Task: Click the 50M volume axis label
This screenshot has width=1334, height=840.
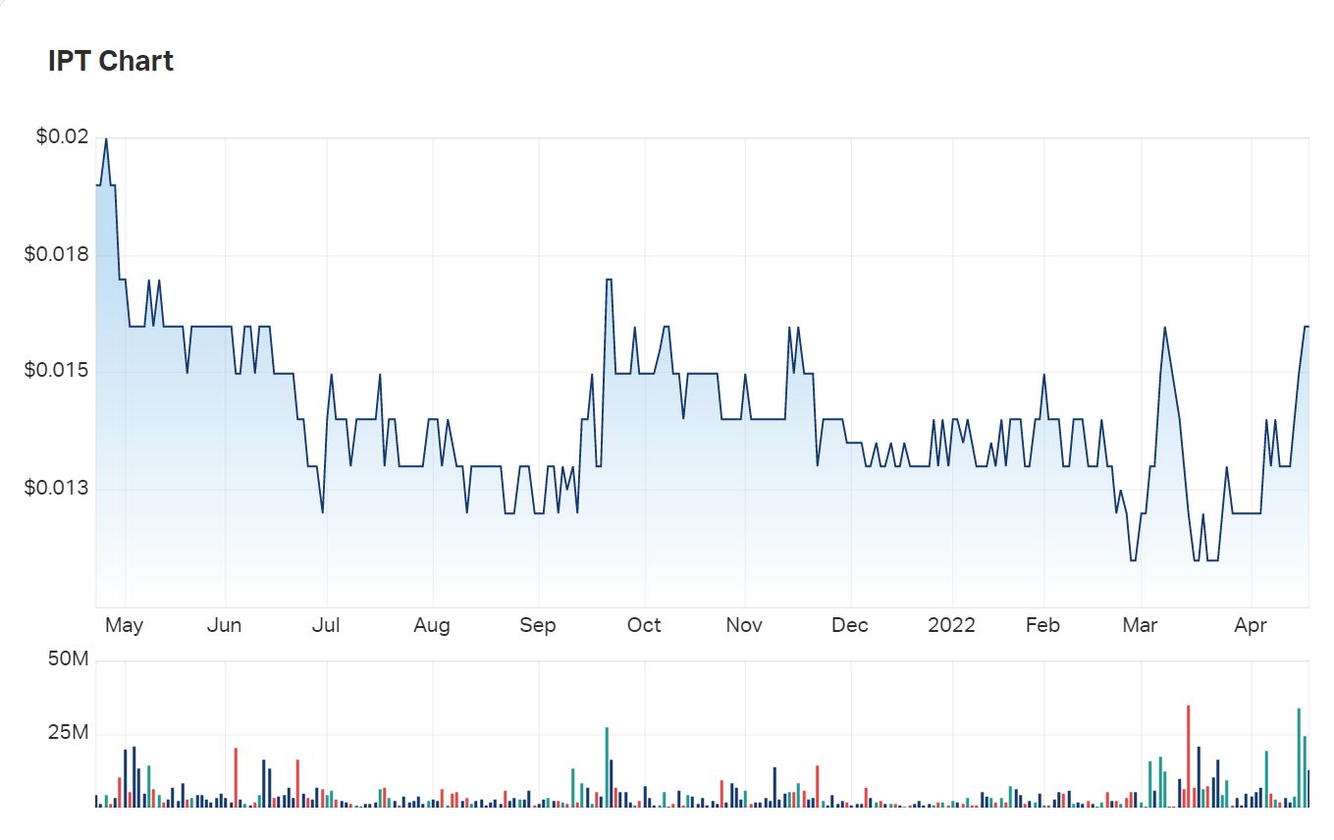Action: pos(68,658)
